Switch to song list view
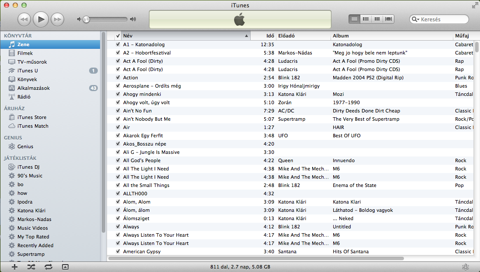 [x=355, y=19]
